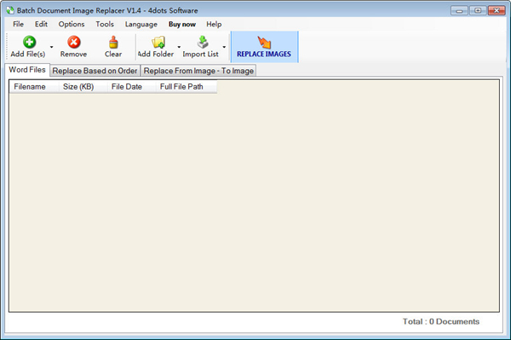Start the REPLACE IMAGES action
This screenshot has height=340, width=511.
tap(264, 47)
